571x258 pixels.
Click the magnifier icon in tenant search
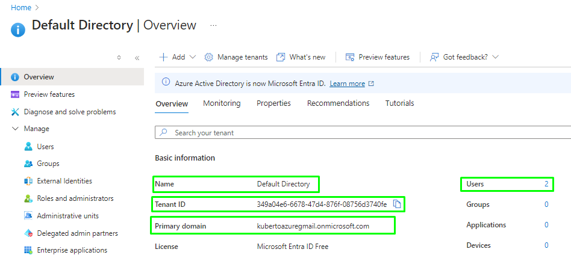pos(164,132)
